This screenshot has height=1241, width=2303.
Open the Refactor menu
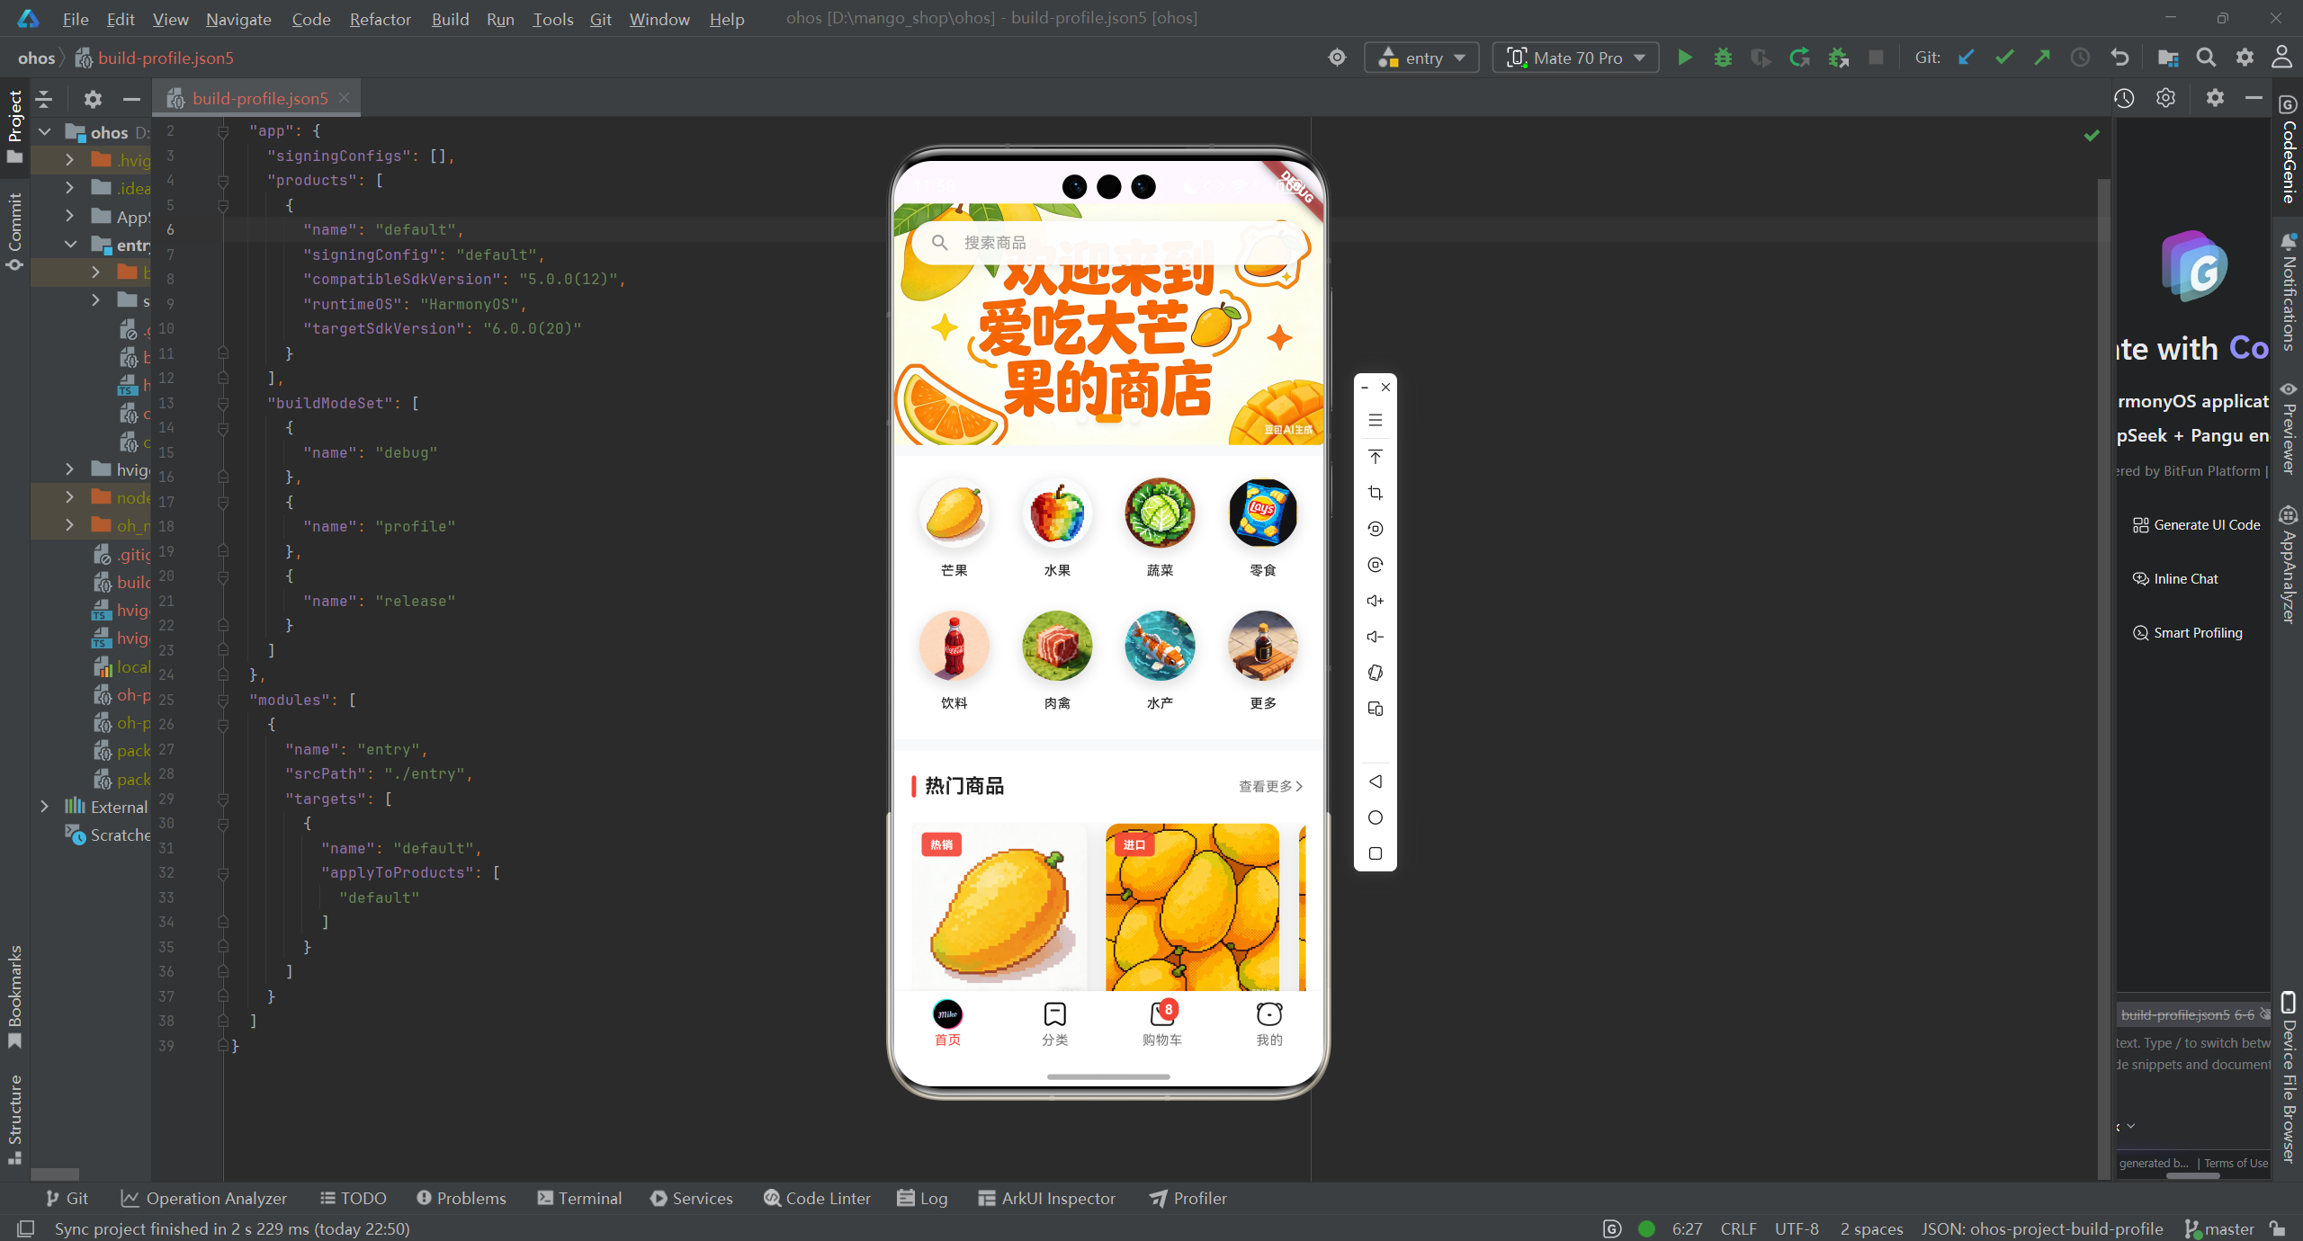[380, 18]
